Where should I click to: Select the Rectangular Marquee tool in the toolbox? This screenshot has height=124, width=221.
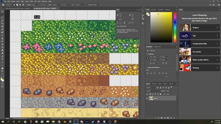point(2,14)
